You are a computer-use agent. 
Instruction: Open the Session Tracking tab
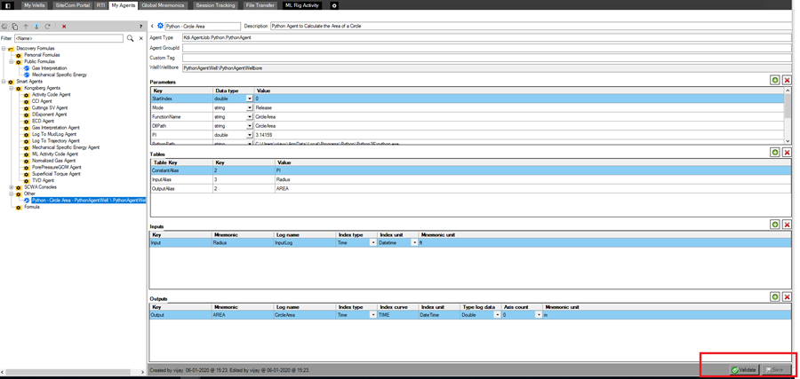pyautogui.click(x=215, y=5)
